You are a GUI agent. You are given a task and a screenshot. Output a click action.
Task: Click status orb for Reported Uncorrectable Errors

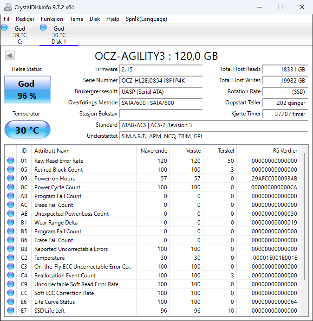[x=11, y=249]
